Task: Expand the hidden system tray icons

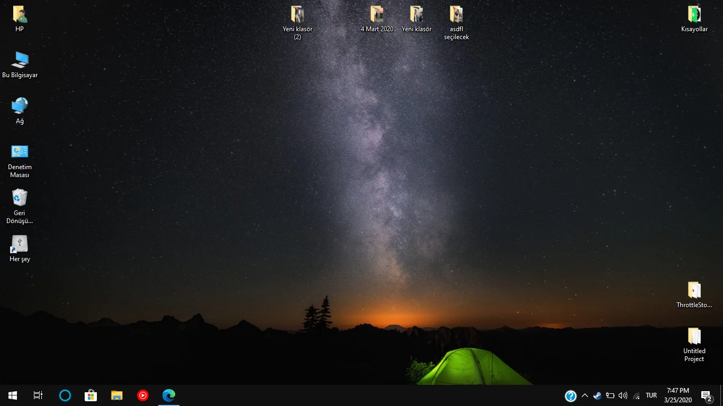Action: (x=585, y=395)
